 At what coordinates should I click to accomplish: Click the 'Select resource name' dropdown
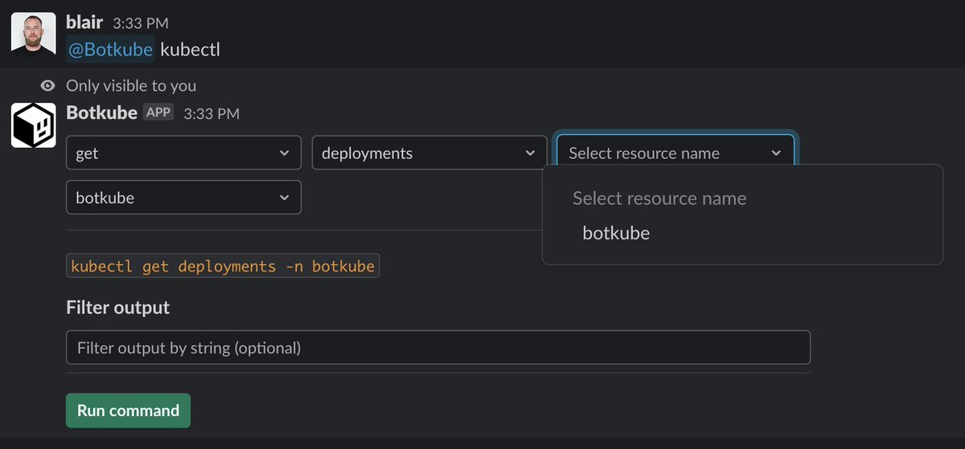point(675,153)
